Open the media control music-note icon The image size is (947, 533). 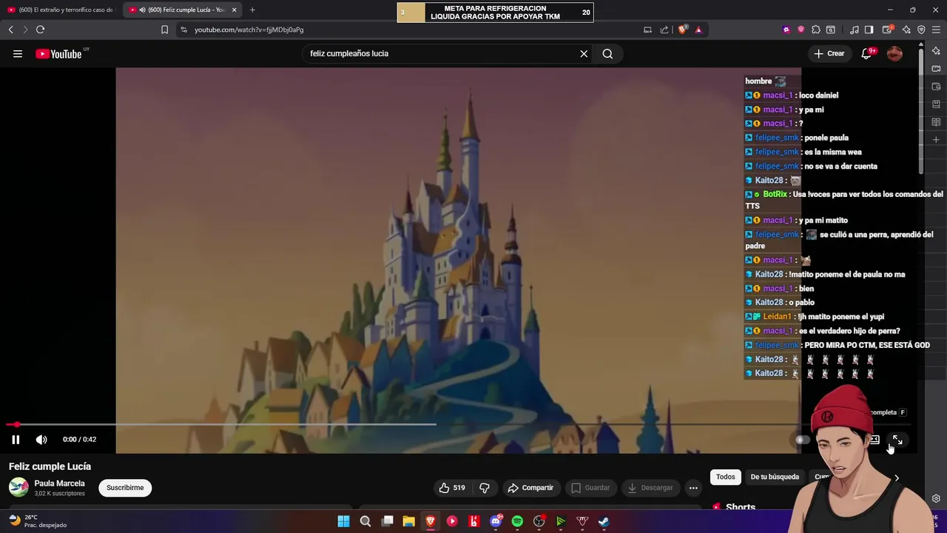[x=855, y=30]
